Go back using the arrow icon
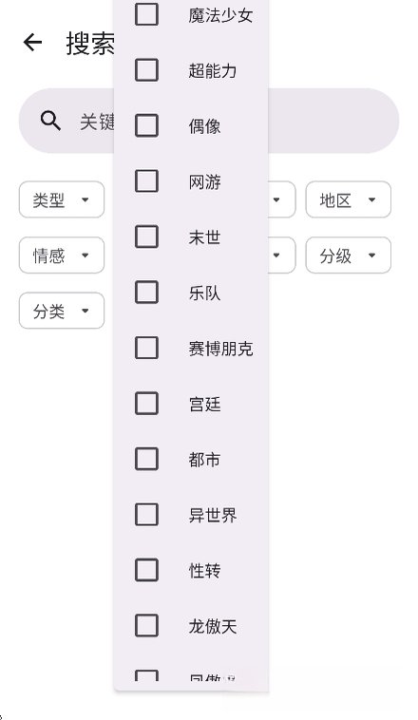The image size is (418, 720). point(32,43)
